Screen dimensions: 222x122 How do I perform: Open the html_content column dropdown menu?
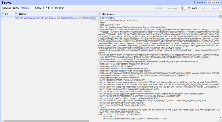point(100,14)
